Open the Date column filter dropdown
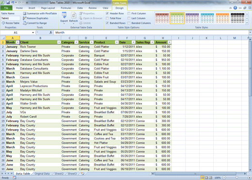The height and width of the screenshot is (180, 252). click(133, 42)
